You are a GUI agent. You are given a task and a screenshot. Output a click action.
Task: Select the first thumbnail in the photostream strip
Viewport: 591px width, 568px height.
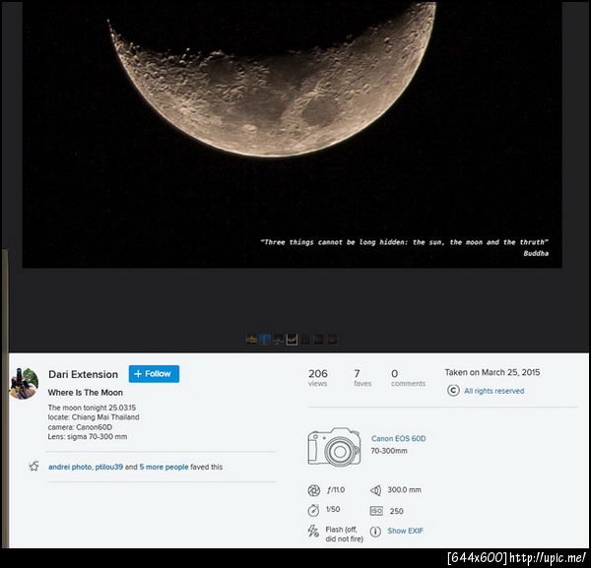coord(251,340)
